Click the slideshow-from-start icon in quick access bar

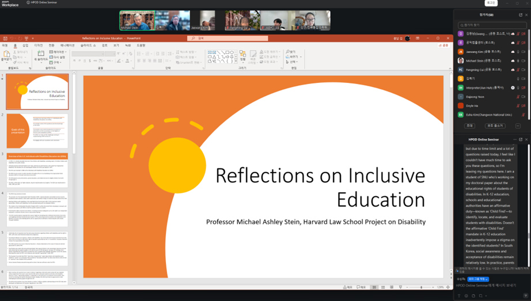pyautogui.click(x=26, y=38)
